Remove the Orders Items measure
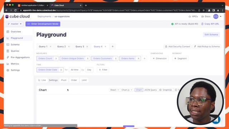The width and height of the screenshot is (229, 129). [138, 58]
